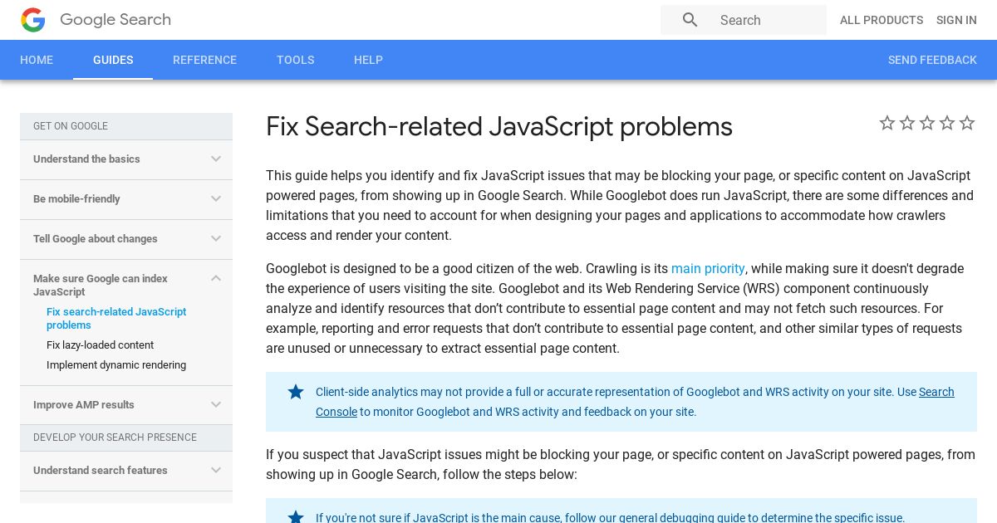The width and height of the screenshot is (997, 523).
Task: Open the Tools tab
Action: coord(295,60)
